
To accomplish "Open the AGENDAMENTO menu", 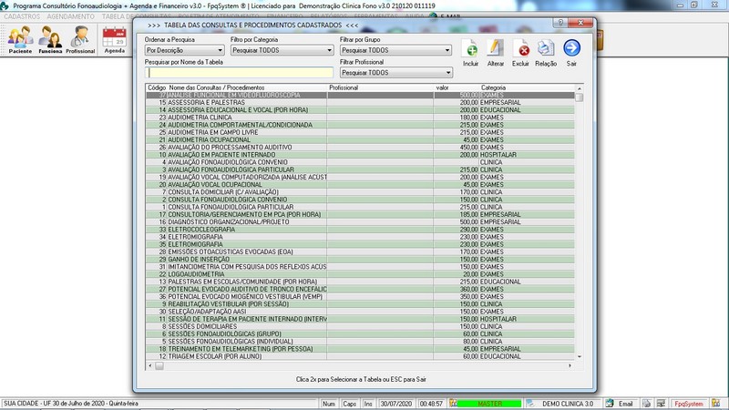I will [x=71, y=16].
